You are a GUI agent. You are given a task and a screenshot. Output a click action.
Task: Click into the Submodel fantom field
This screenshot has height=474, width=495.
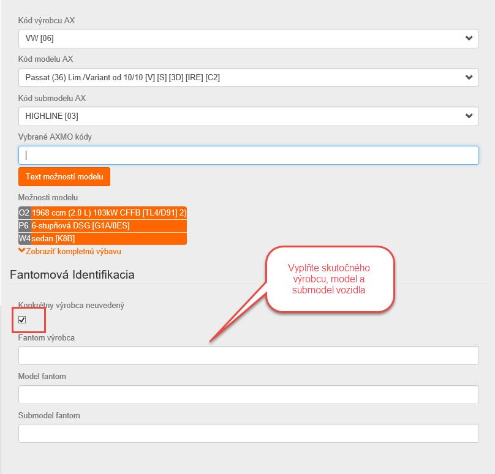(249, 434)
